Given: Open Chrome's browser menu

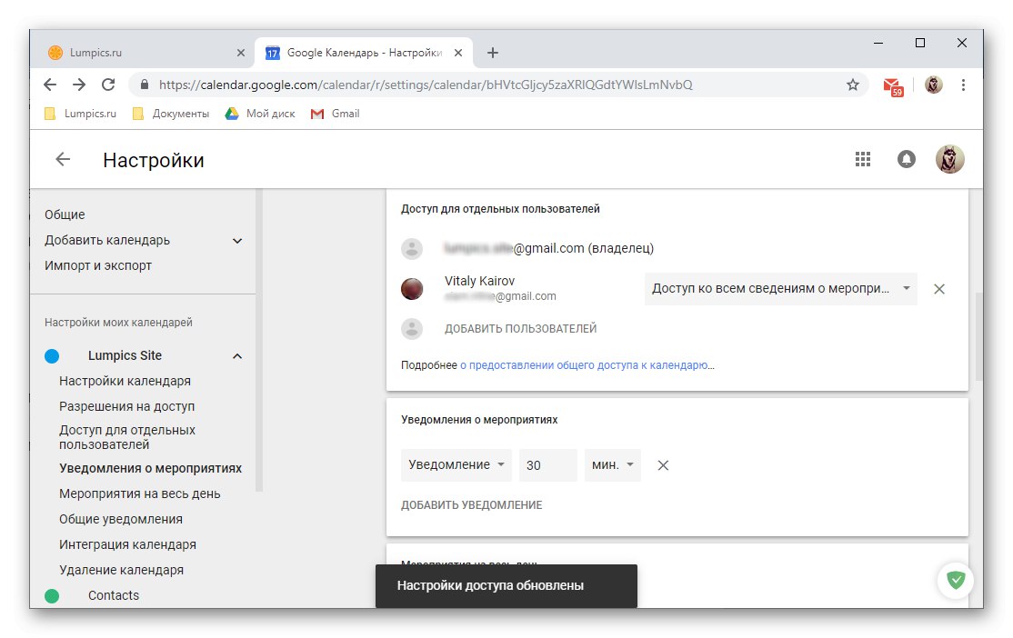Looking at the screenshot, I should 964,84.
